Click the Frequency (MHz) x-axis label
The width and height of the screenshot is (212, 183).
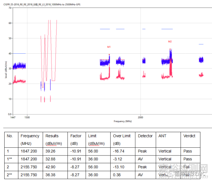tap(123, 121)
